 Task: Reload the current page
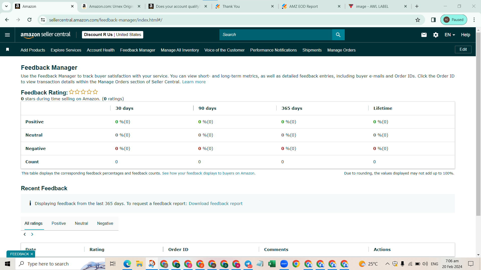[x=29, y=20]
